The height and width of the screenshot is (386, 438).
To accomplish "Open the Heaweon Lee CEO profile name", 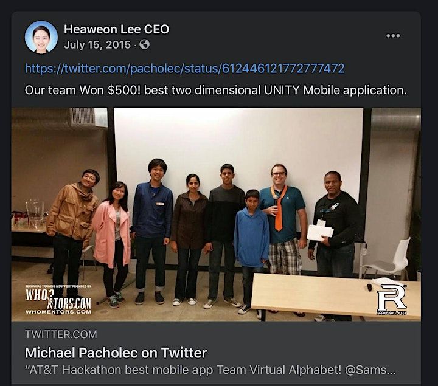I will (116, 29).
